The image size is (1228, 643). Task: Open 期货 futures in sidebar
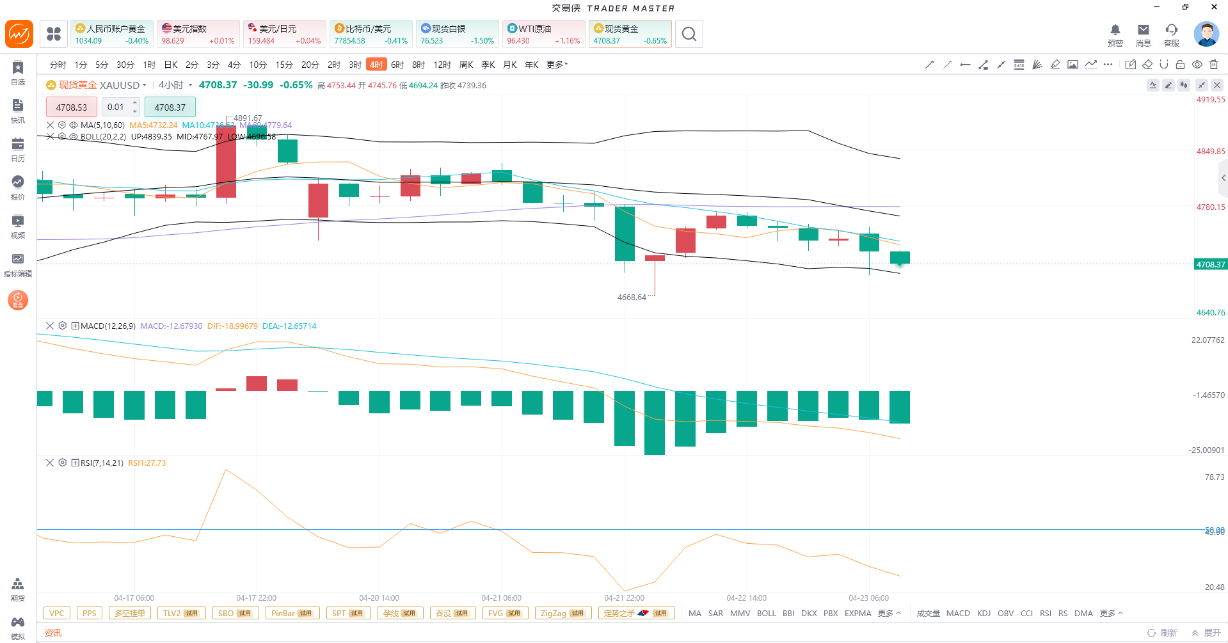pos(18,589)
